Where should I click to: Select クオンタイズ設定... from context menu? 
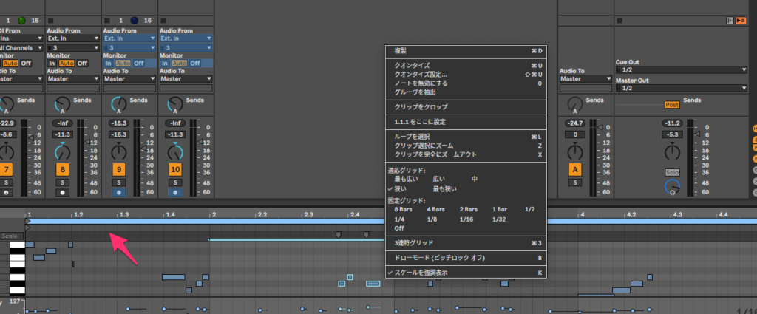point(421,75)
